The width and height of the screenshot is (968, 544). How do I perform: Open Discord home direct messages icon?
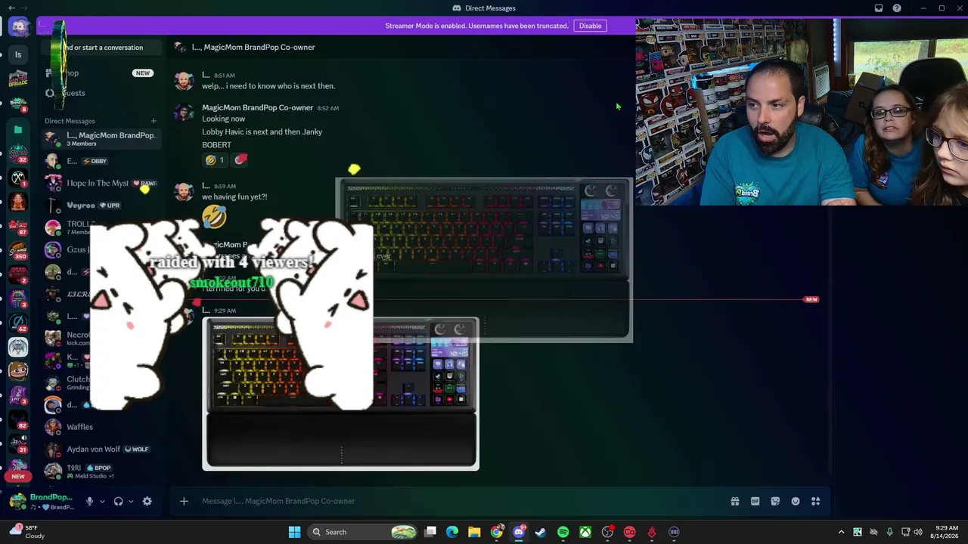click(x=19, y=27)
